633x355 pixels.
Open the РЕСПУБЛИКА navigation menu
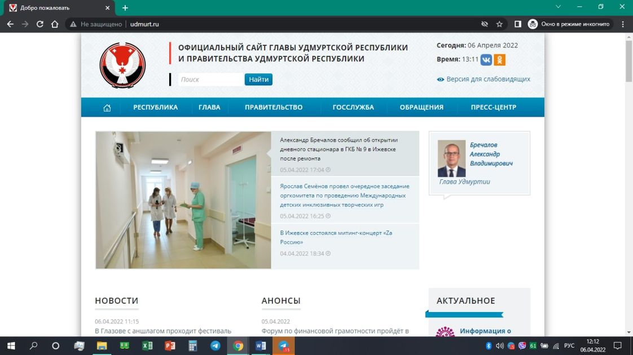point(155,108)
